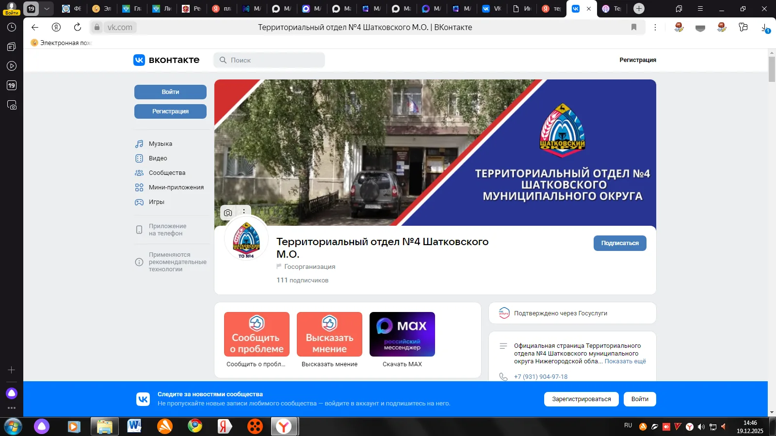The width and height of the screenshot is (776, 436).
Task: Open the taskbar clock showing 14:46
Action: tap(750, 427)
